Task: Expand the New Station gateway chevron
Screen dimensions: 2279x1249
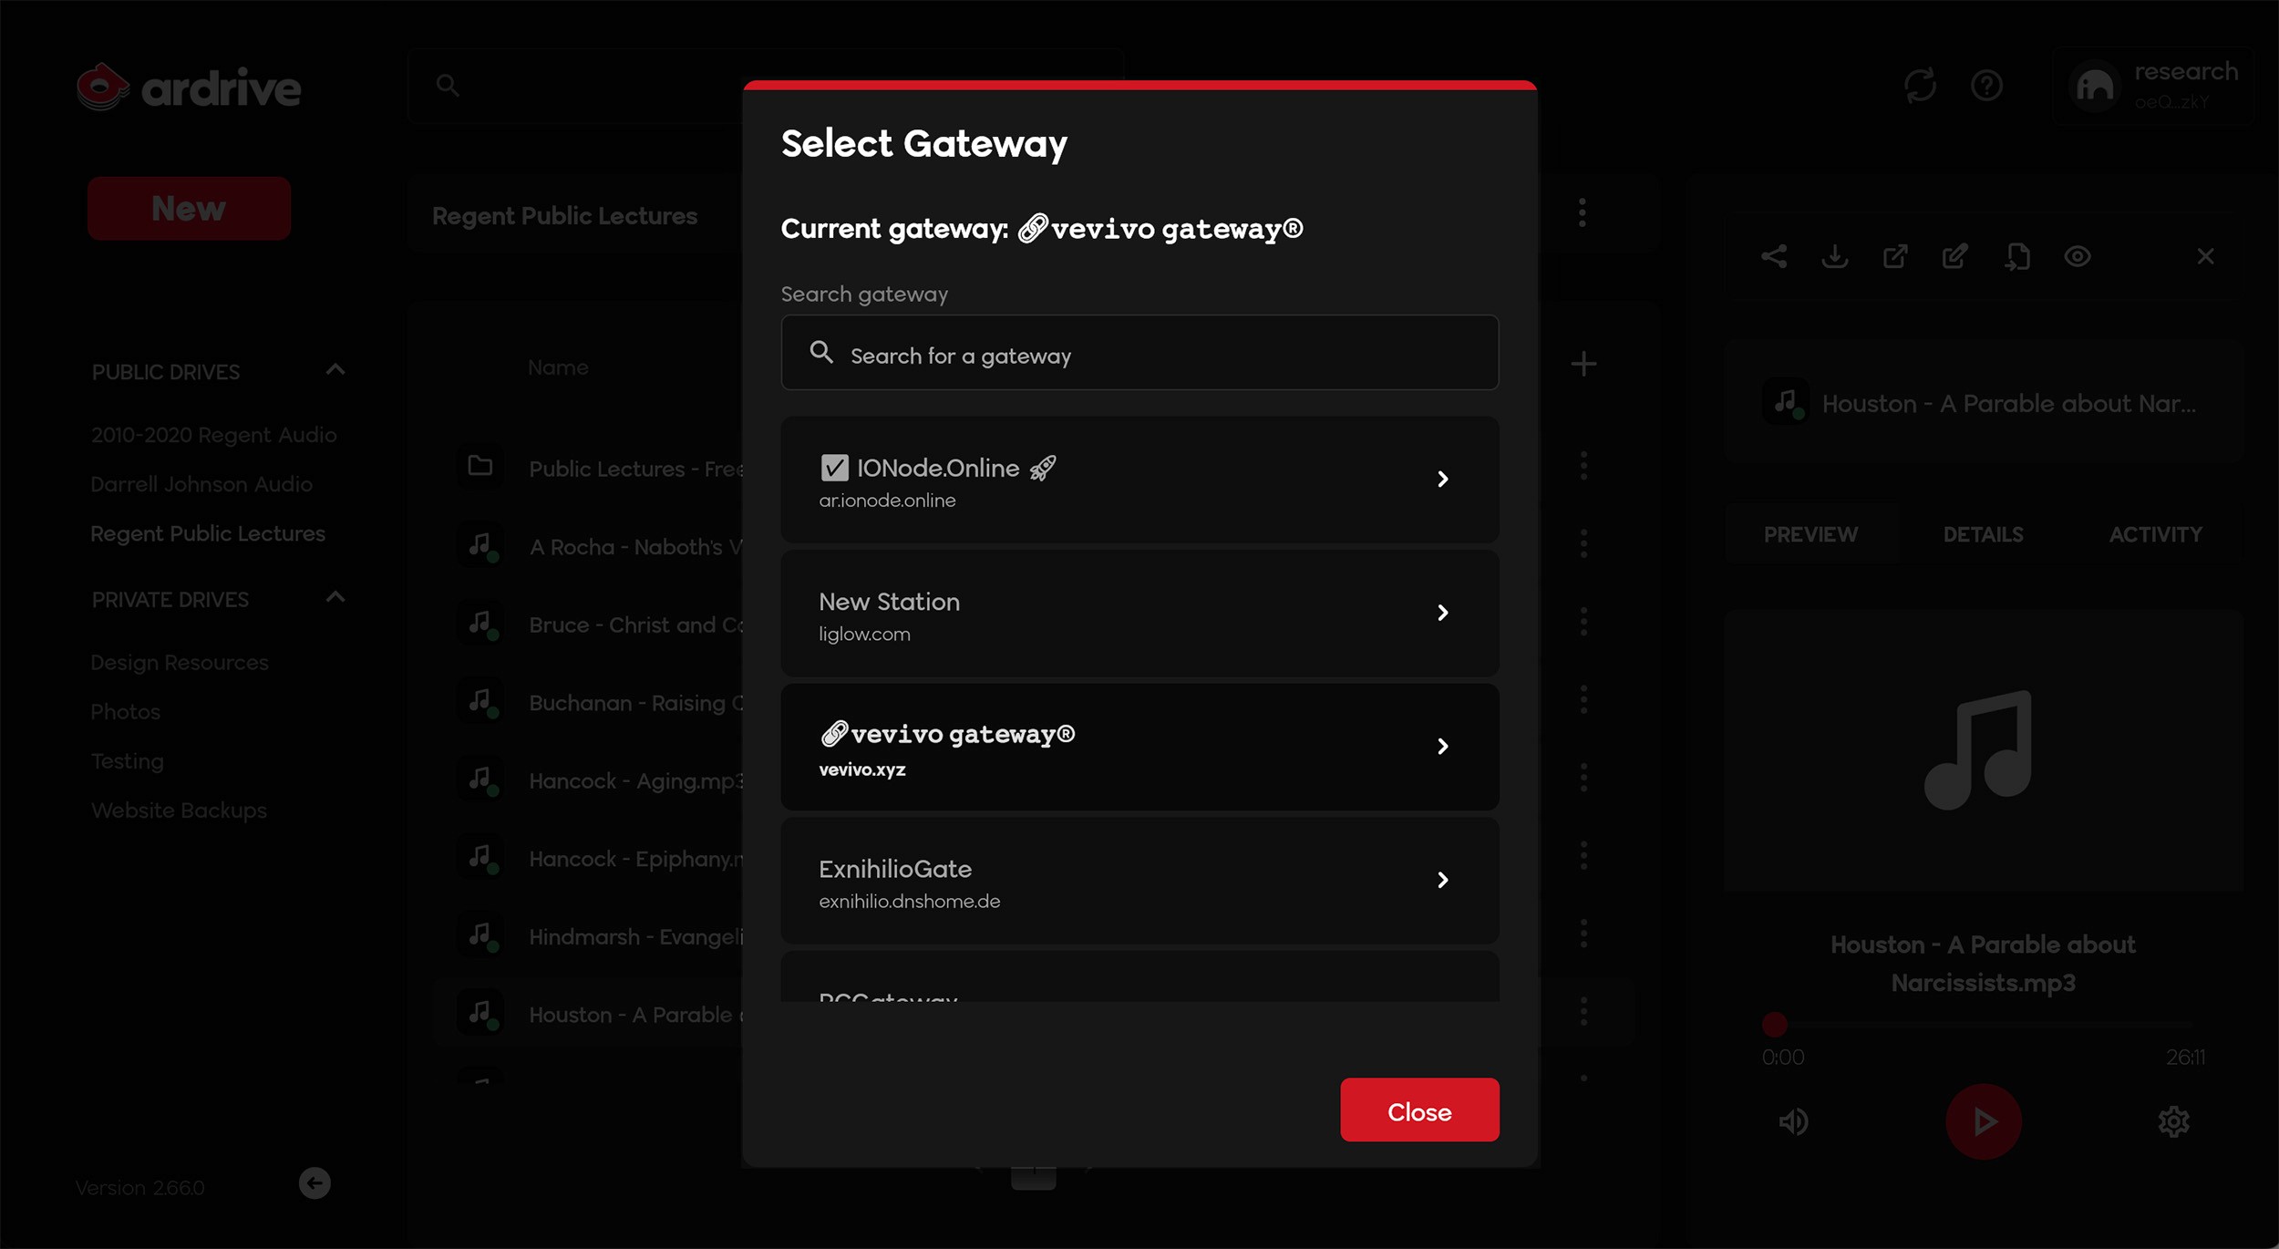Action: pos(1442,613)
